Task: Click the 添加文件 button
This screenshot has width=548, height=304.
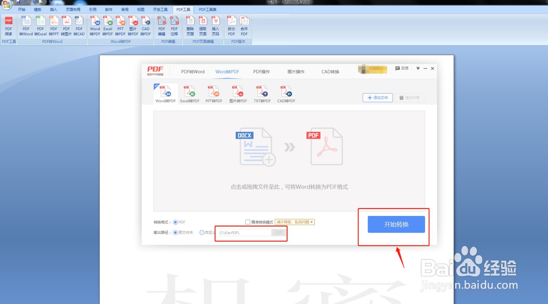Action: (378, 98)
